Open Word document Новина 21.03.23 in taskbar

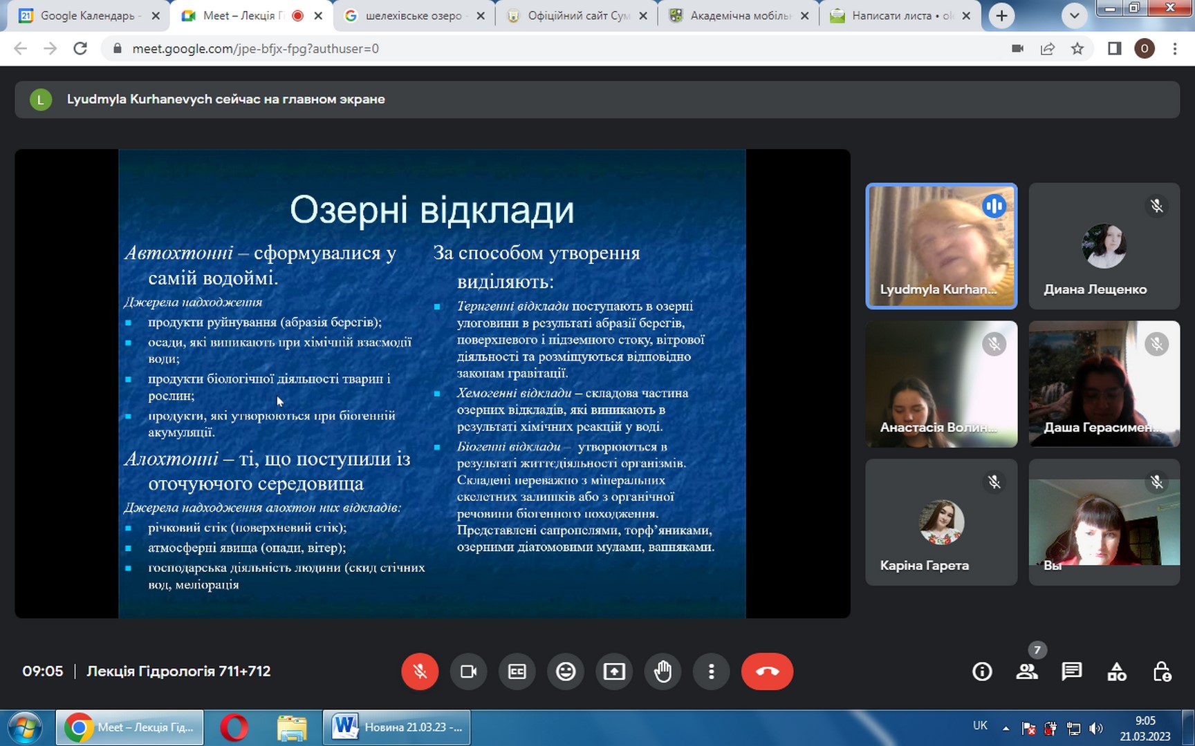pyautogui.click(x=397, y=727)
